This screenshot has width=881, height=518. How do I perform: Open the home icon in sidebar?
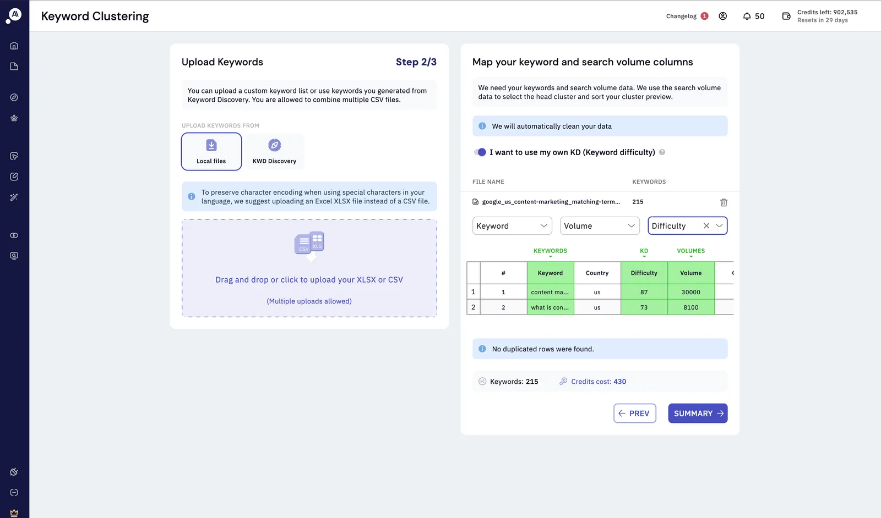click(14, 46)
